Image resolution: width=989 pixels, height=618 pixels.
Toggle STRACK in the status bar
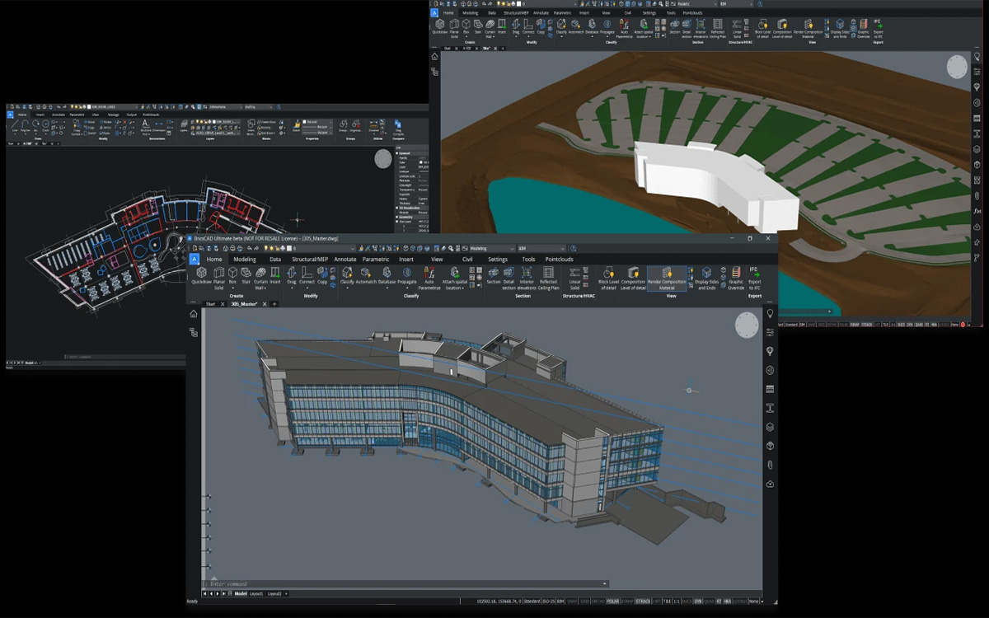pos(644,602)
